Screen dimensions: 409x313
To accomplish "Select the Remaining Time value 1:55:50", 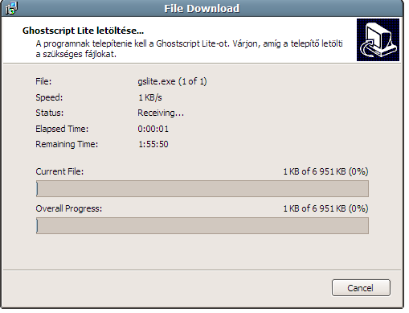I will 153,144.
